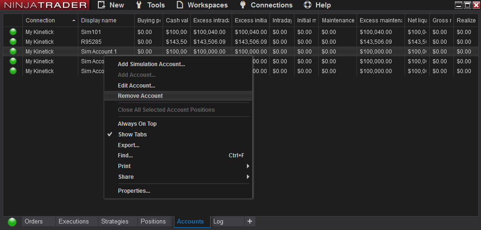This screenshot has height=230, width=481.
Task: Maximize the NinjaTrader window
Action: click(467, 5)
